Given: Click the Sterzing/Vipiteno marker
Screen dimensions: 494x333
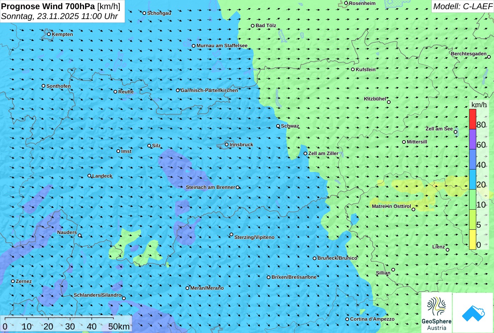Looking at the screenshot, I should (x=231, y=234).
